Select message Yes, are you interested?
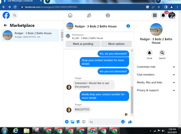This screenshot has height=134, width=181. [x=113, y=54]
